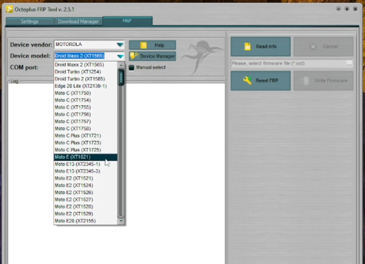The height and width of the screenshot is (264, 365).
Task: Click the yellow note icon on Help button
Action: [144, 45]
